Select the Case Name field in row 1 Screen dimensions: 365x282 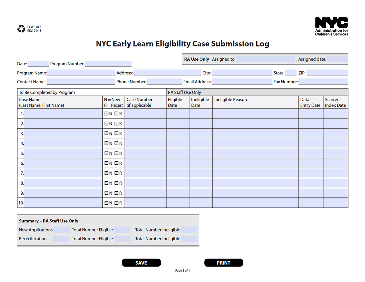pyautogui.click(x=63, y=114)
